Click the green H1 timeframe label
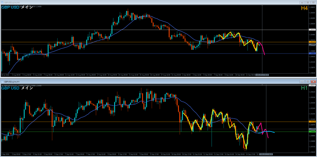This screenshot has width=317, height=157. (304, 88)
